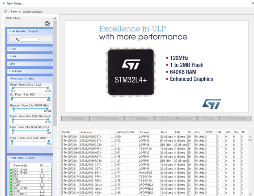Select the STM32F031E6Yx row
Screen dimensions: 254x196
point(155,173)
